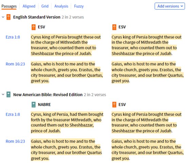Click the ESV icon above the right column, first section

point(114,27)
